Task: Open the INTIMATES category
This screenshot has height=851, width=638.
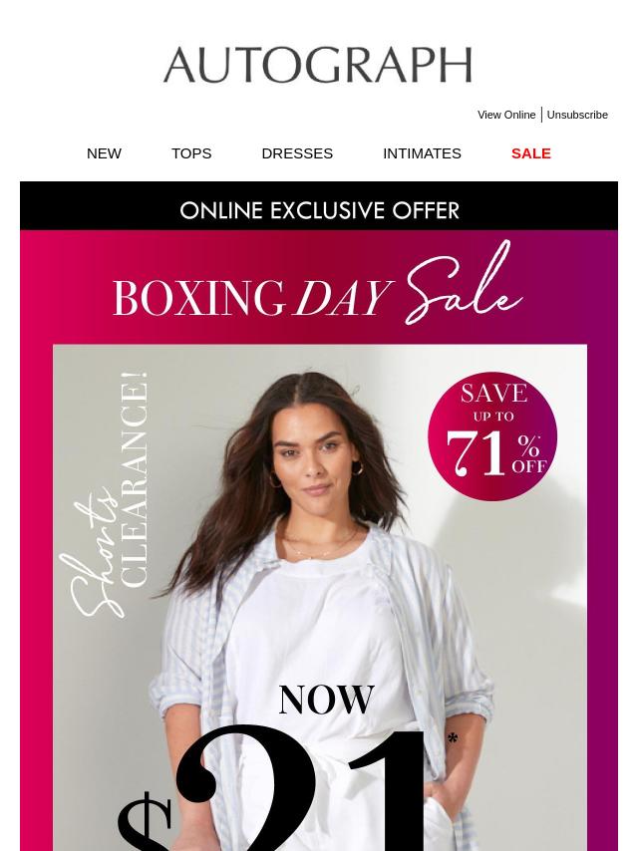Action: point(422,153)
